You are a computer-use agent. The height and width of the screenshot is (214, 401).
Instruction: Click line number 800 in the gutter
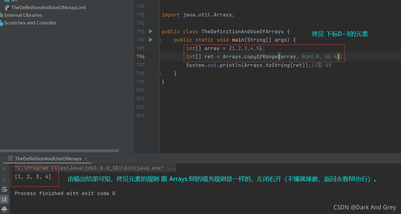coord(141,90)
